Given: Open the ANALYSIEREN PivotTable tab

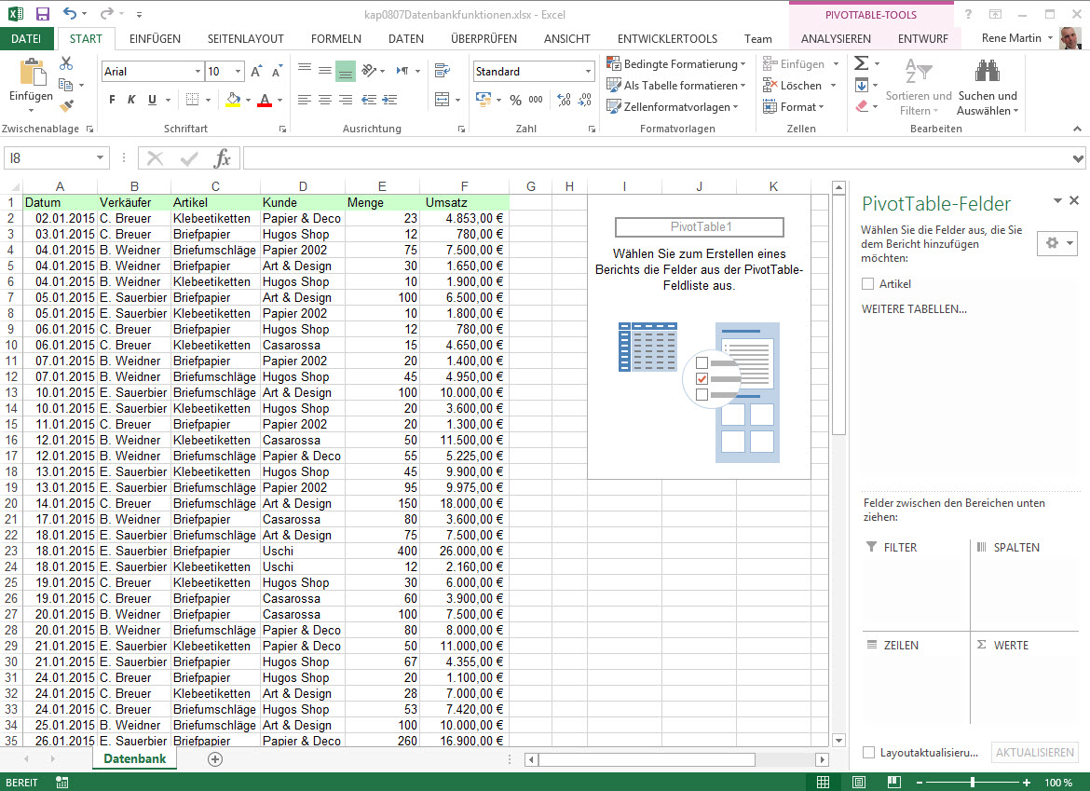Looking at the screenshot, I should point(836,38).
